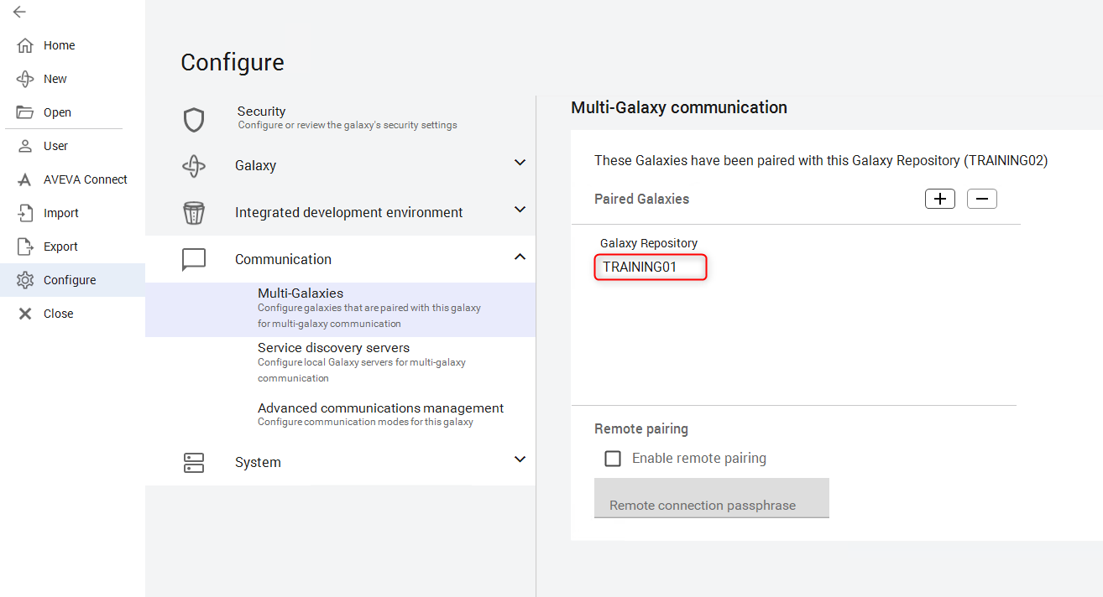Expand the System section chevron
Viewport: 1103px width, 597px height.
tap(520, 459)
